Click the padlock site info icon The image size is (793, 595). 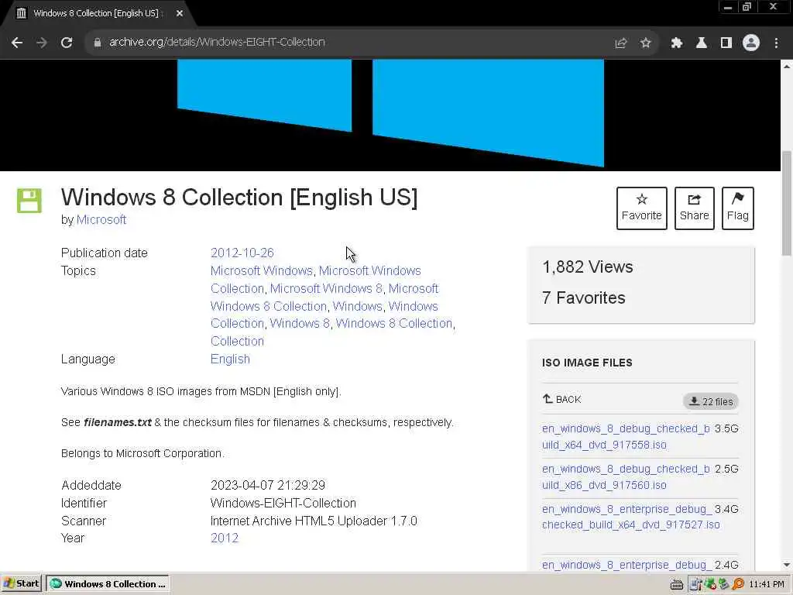click(x=97, y=43)
